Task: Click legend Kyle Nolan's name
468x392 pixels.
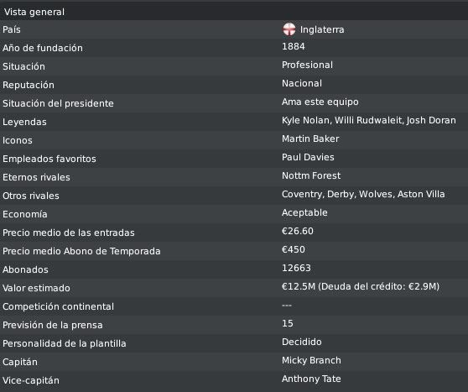Action: [305, 120]
